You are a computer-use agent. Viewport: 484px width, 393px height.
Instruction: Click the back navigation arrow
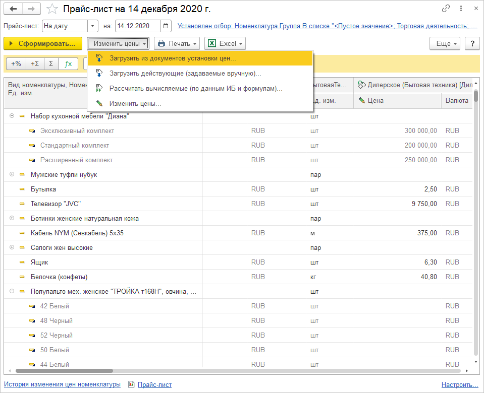13,9
